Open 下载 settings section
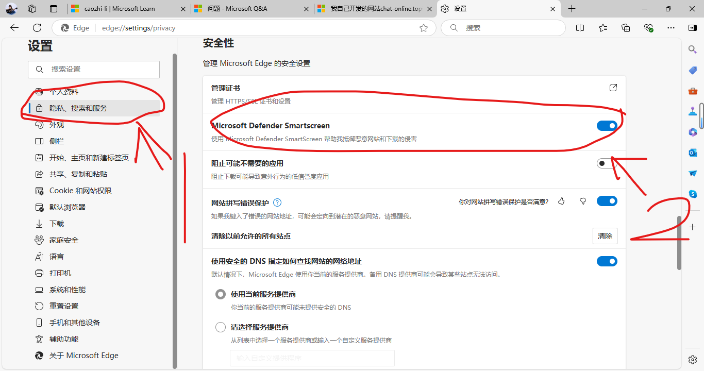This screenshot has width=704, height=371. [x=94, y=224]
